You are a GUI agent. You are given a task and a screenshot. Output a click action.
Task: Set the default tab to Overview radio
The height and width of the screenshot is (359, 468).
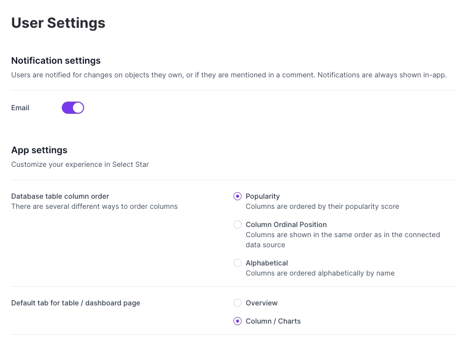pyautogui.click(x=237, y=303)
